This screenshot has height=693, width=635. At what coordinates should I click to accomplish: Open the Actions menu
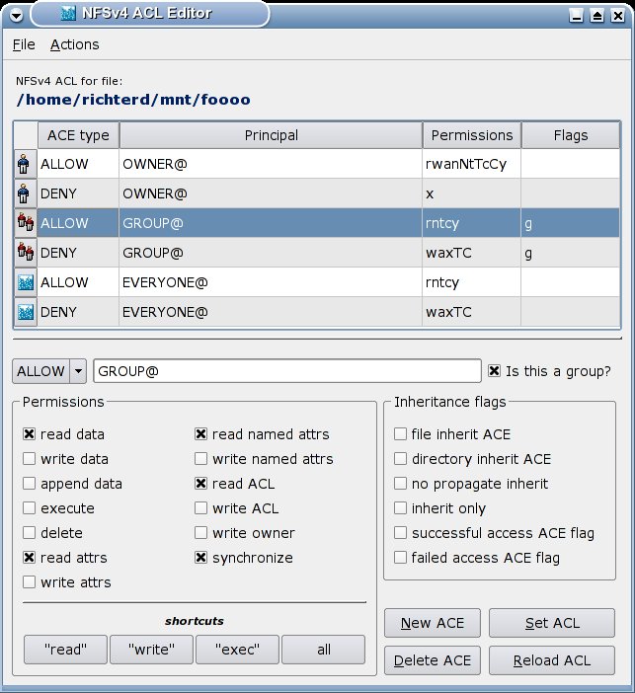(x=74, y=44)
